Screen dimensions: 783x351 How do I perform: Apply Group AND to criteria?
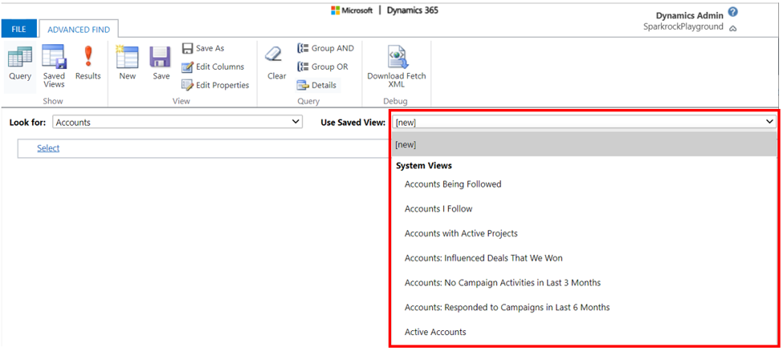(325, 48)
